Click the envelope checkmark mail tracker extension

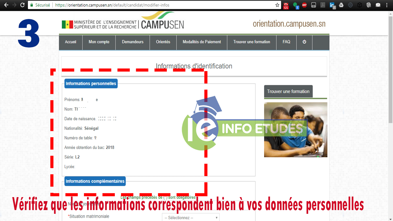[378, 5]
